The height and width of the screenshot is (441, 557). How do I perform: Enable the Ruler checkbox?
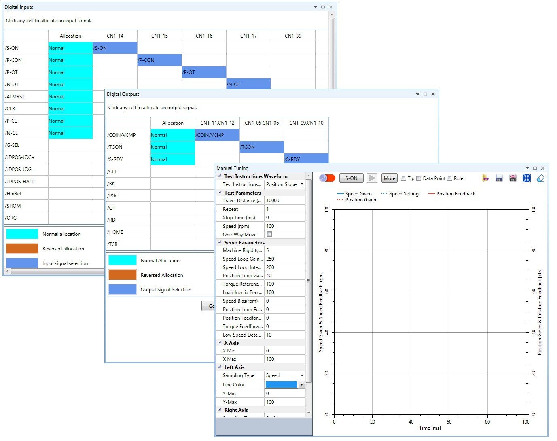[x=449, y=178]
